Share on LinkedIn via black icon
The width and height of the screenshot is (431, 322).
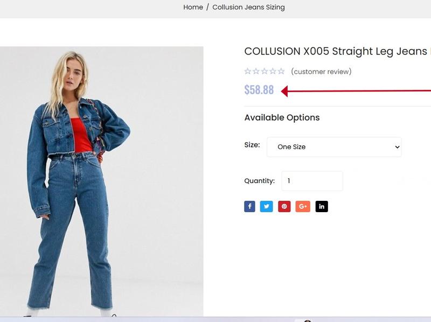pyautogui.click(x=322, y=206)
